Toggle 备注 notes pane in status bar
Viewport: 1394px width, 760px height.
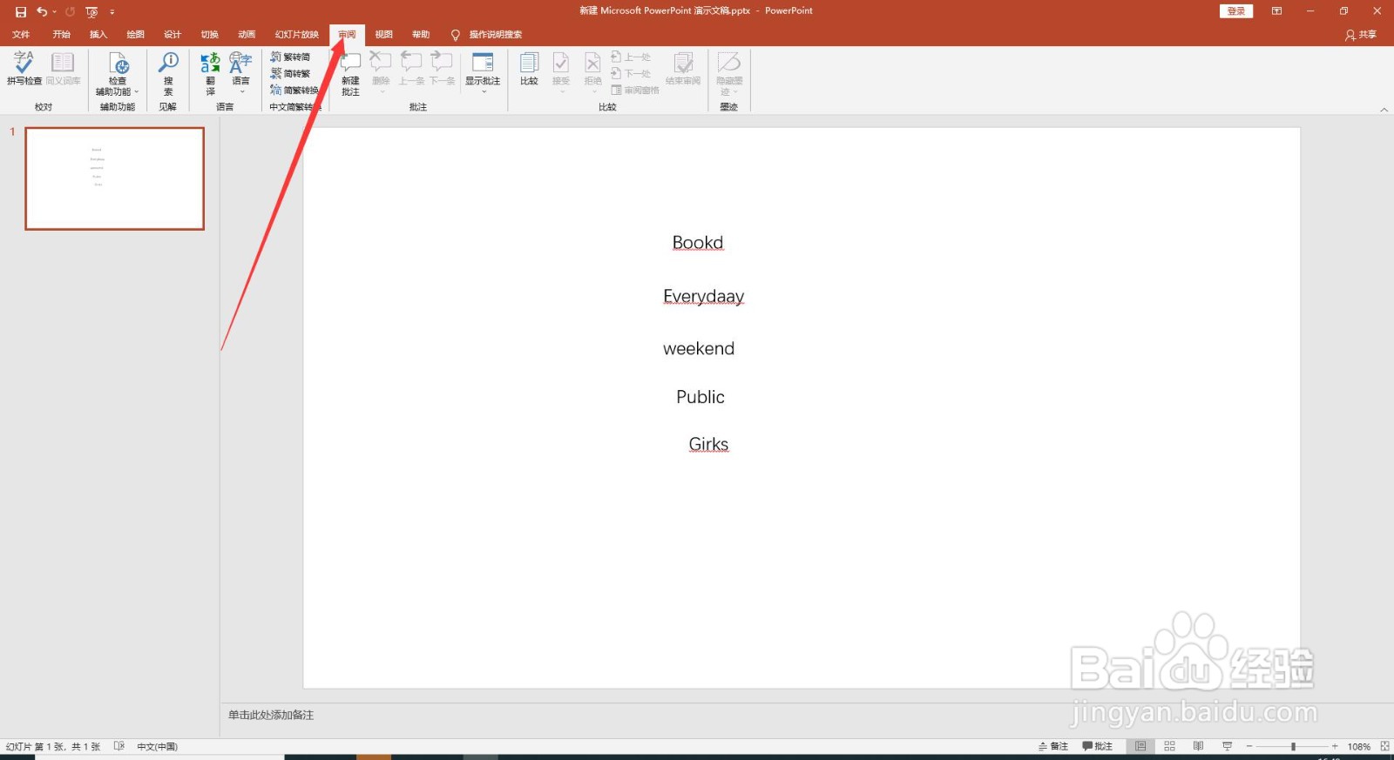click(x=1053, y=746)
